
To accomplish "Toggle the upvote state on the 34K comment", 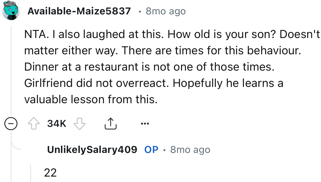I will click(x=34, y=124).
